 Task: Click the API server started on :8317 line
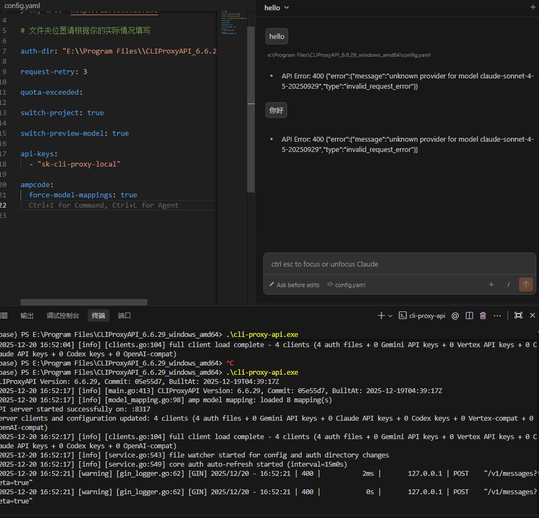pyautogui.click(x=75, y=409)
